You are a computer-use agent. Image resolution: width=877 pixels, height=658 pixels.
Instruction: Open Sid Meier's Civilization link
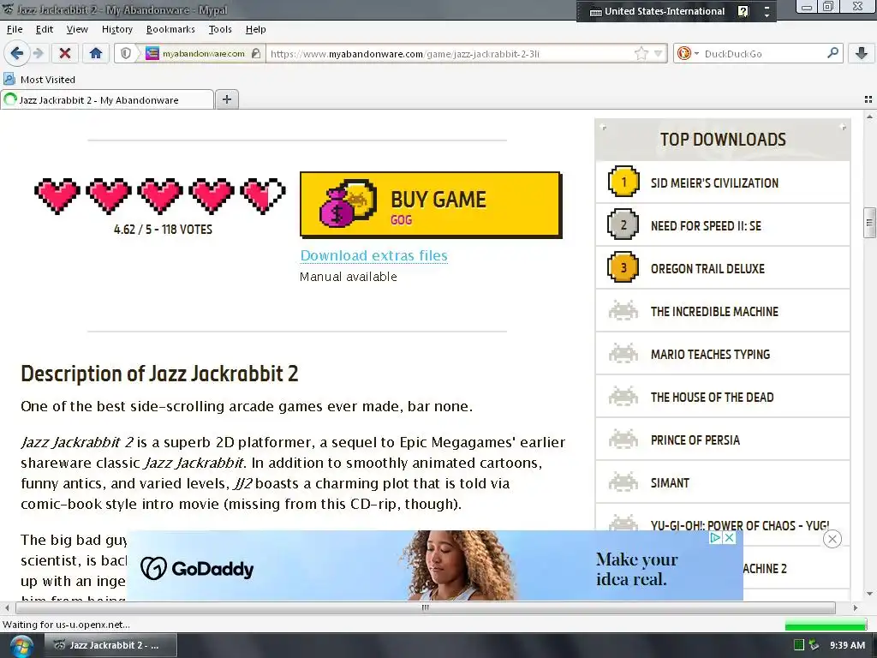point(714,183)
